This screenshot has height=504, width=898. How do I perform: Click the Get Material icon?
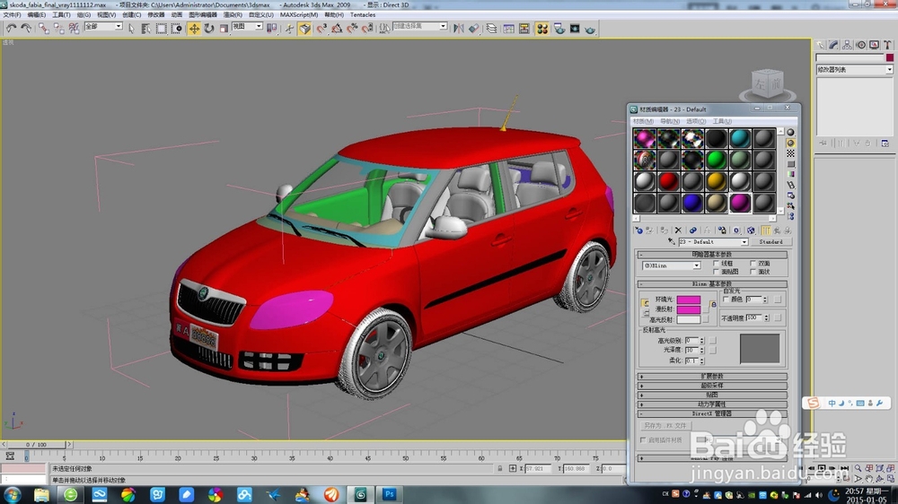click(x=638, y=230)
